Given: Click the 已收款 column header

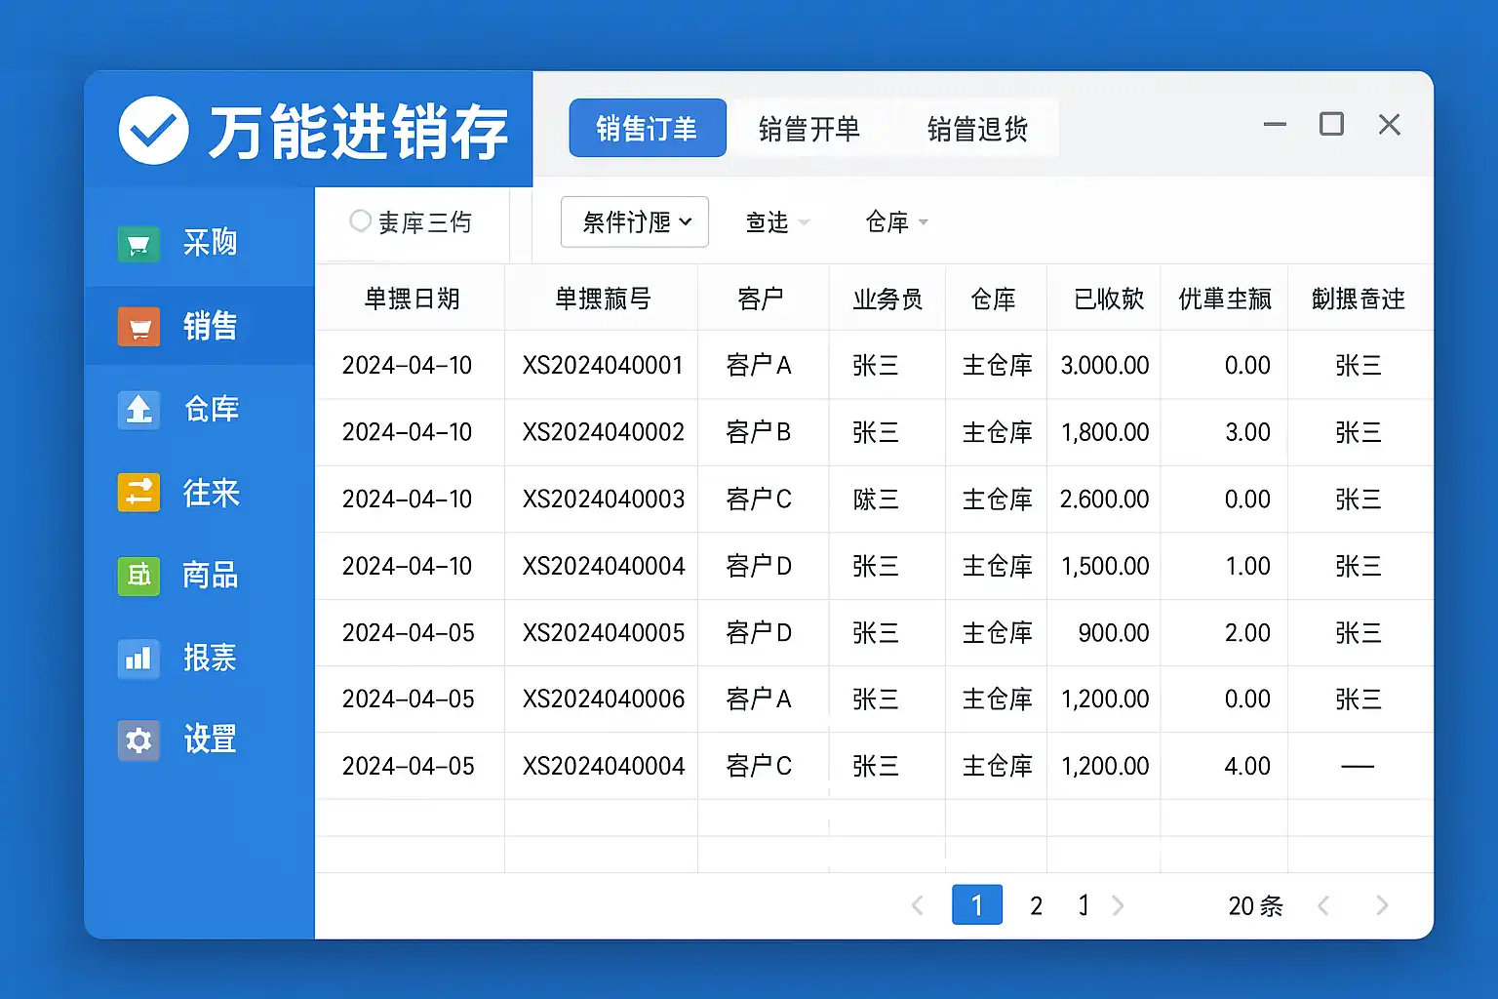Looking at the screenshot, I should tap(1108, 300).
